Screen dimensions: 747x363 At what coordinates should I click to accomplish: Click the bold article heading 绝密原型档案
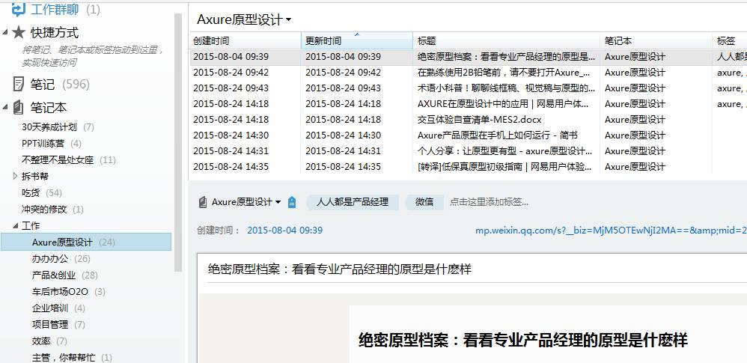click(x=523, y=341)
